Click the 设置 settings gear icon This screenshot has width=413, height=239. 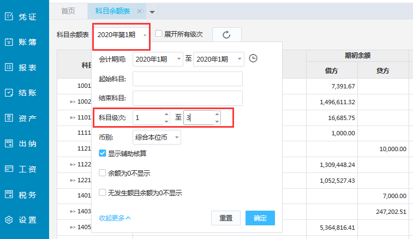coord(9,220)
